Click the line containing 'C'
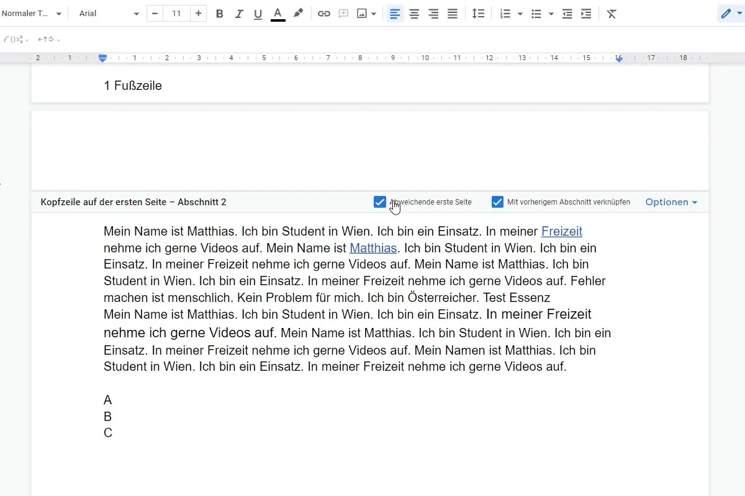 108,433
